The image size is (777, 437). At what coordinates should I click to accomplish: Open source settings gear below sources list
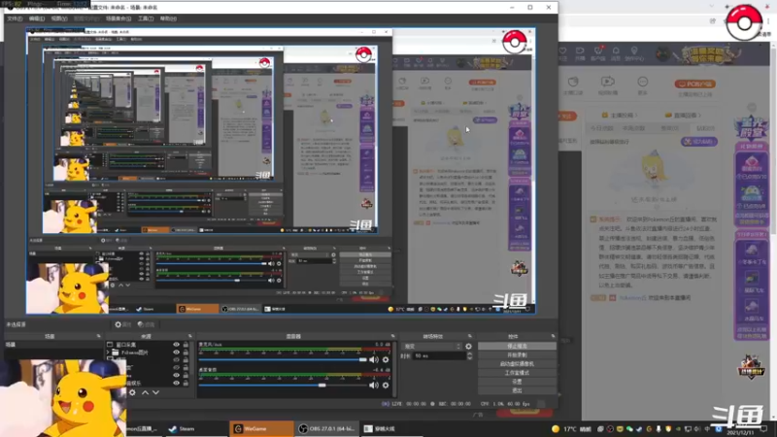click(132, 392)
